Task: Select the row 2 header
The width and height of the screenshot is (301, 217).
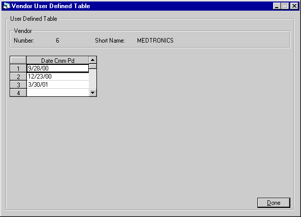Action: (x=18, y=77)
